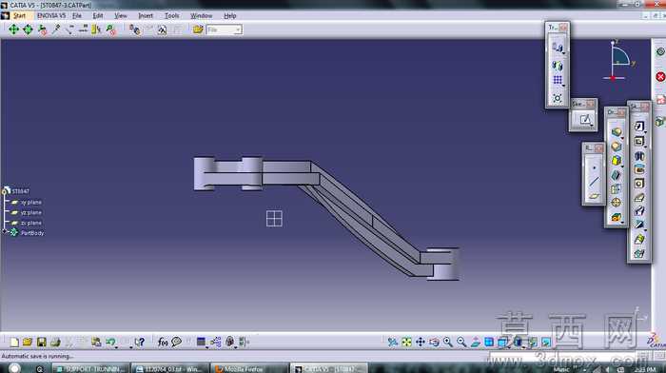The height and width of the screenshot is (373, 666).
Task: Select xy plane in the specification tree
Action: (x=31, y=203)
